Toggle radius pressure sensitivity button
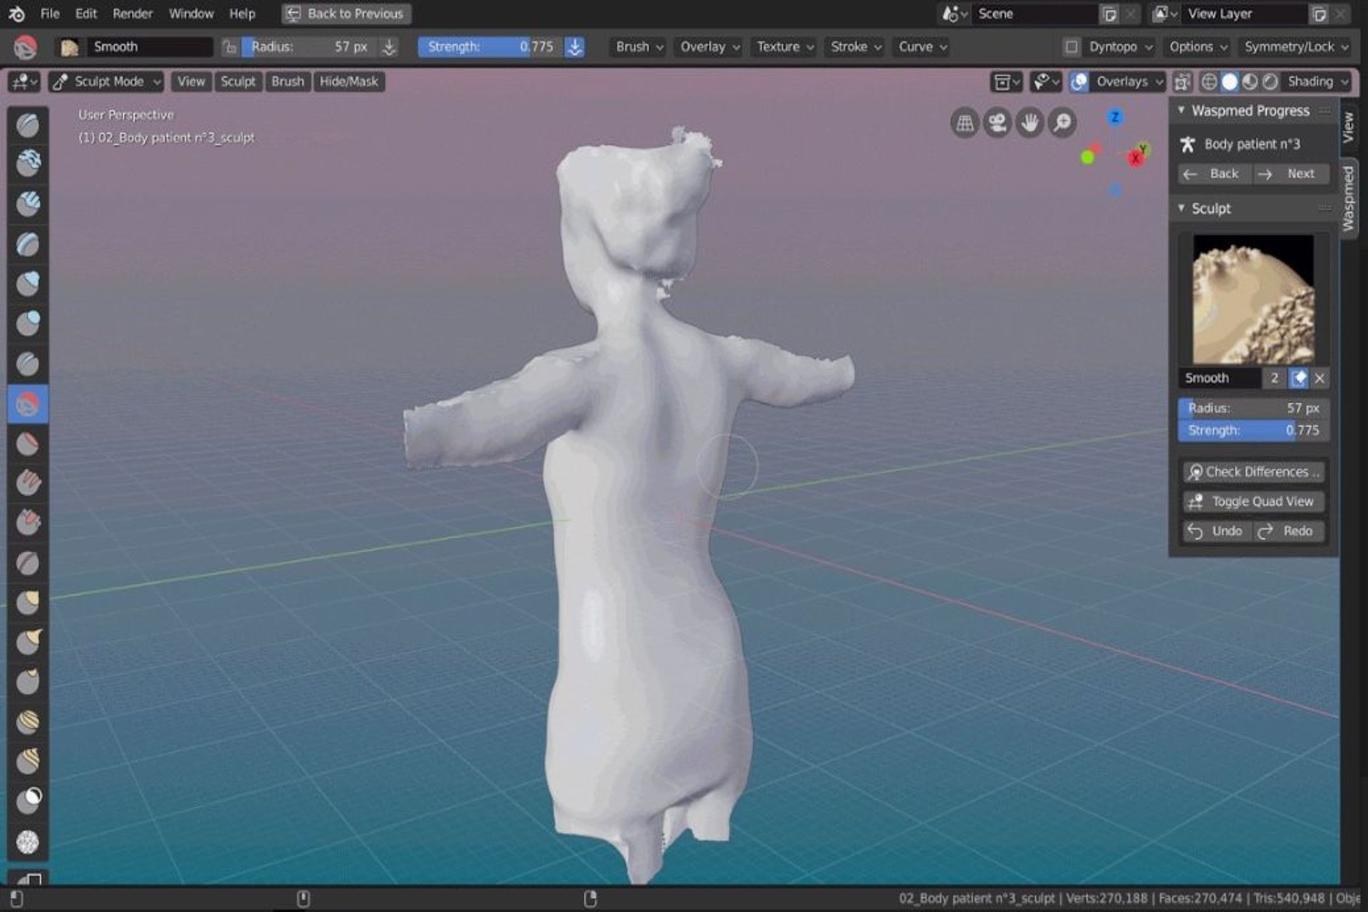Viewport: 1368px width, 912px height. [389, 47]
